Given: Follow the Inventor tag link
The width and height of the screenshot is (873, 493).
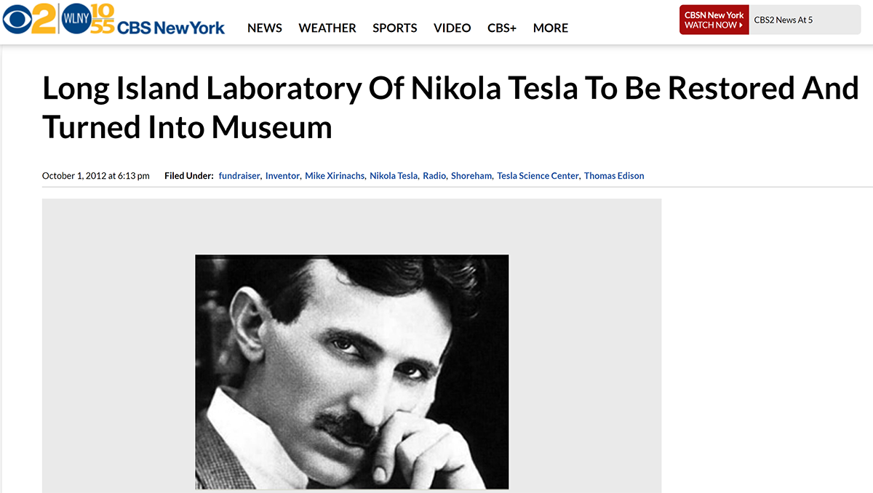Looking at the screenshot, I should pyautogui.click(x=282, y=176).
